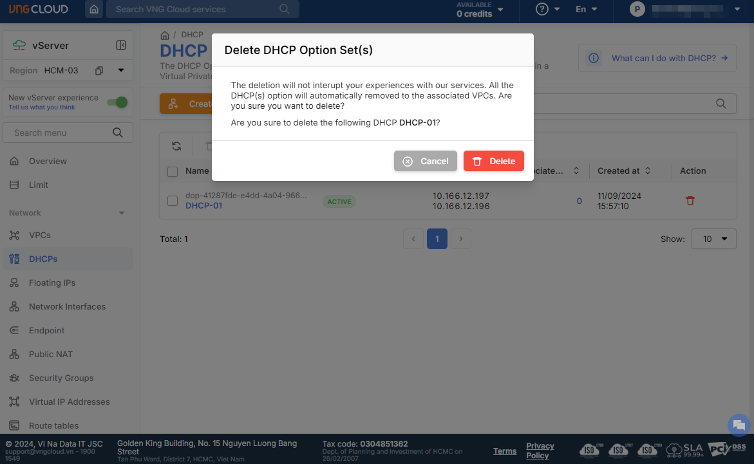Click red trash icon in Action column
The height and width of the screenshot is (464, 754).
click(690, 201)
